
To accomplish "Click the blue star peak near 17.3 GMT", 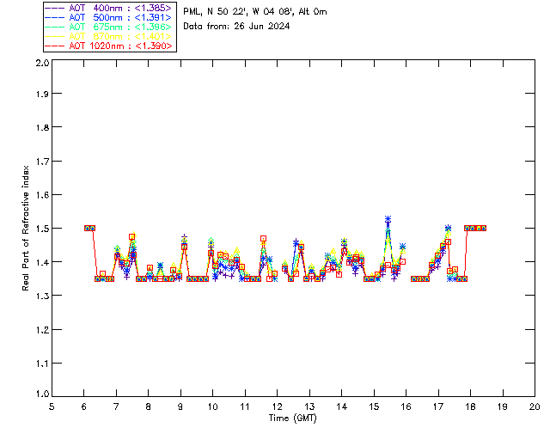I will point(448,228).
